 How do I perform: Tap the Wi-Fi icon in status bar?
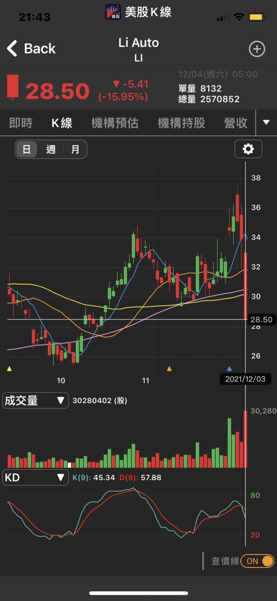pyautogui.click(x=239, y=17)
